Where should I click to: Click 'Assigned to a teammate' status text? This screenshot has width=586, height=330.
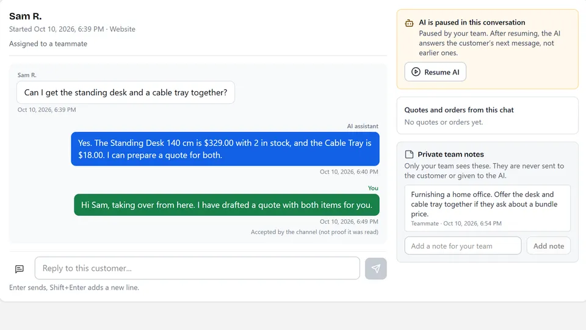tap(48, 44)
